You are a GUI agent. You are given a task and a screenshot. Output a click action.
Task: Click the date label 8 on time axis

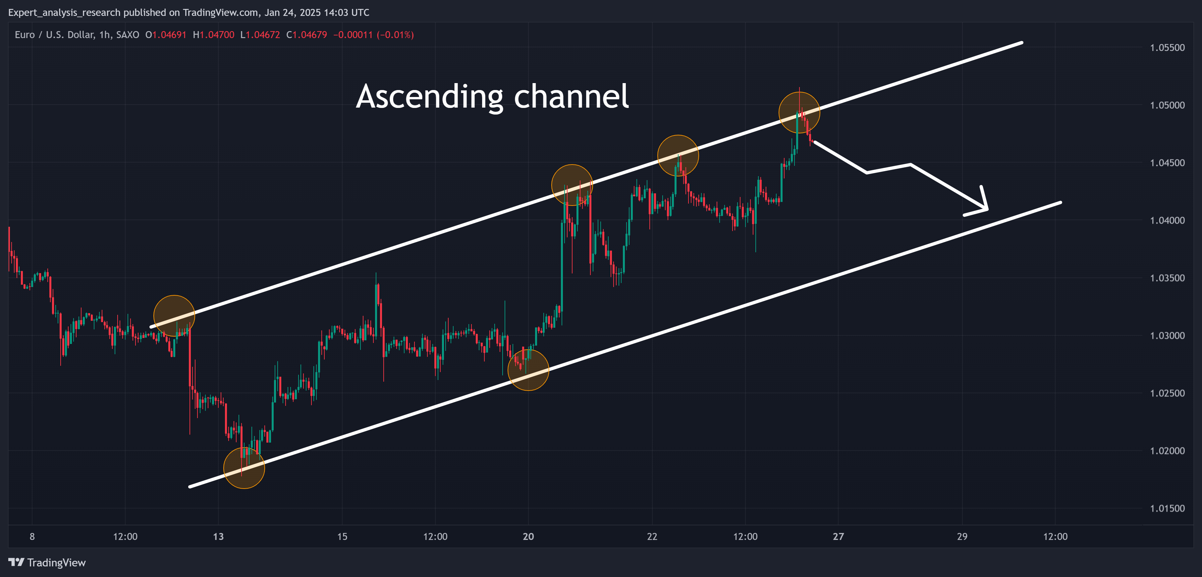(32, 537)
